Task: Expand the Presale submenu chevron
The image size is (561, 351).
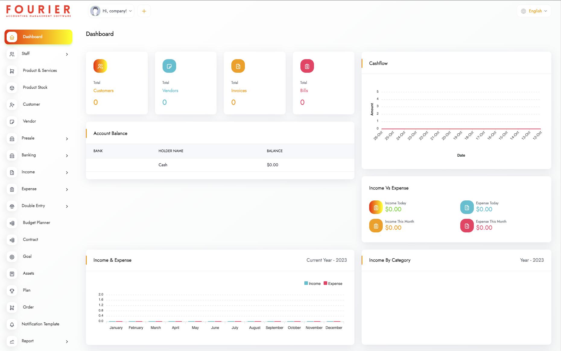Action: 67,139
